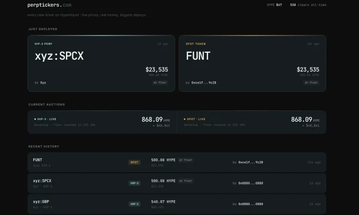Open deployer 0xce1f...9c28 on FUNT card
The width and height of the screenshot is (359, 215).
tap(204, 83)
